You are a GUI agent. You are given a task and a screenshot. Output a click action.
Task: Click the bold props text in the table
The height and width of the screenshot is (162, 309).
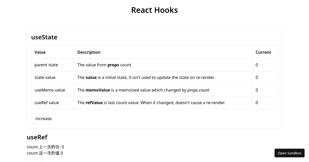point(113,65)
